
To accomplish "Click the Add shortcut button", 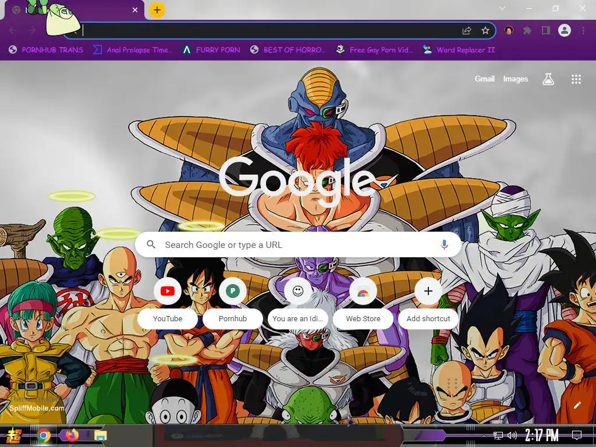I will pyautogui.click(x=428, y=303).
